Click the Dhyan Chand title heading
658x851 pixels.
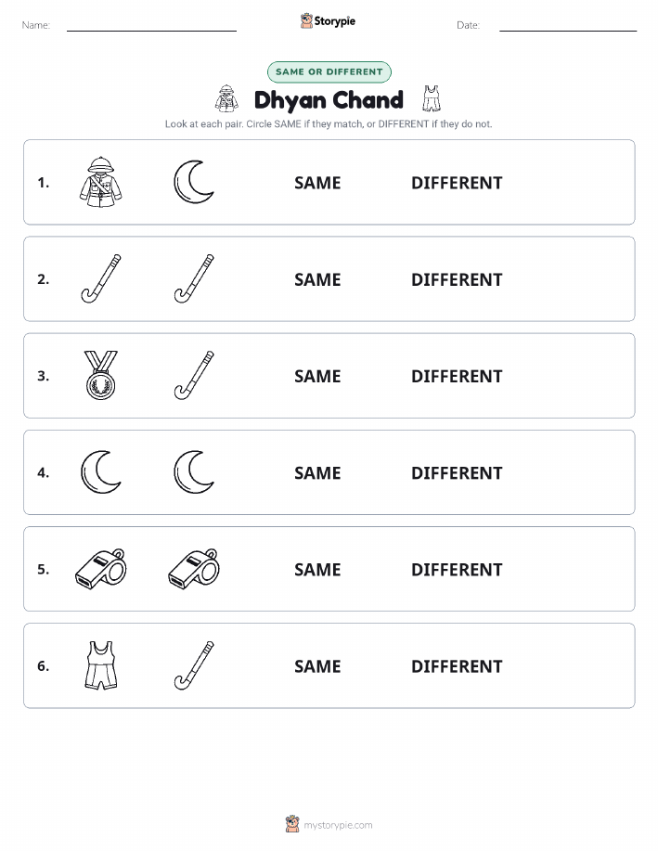tap(329, 100)
